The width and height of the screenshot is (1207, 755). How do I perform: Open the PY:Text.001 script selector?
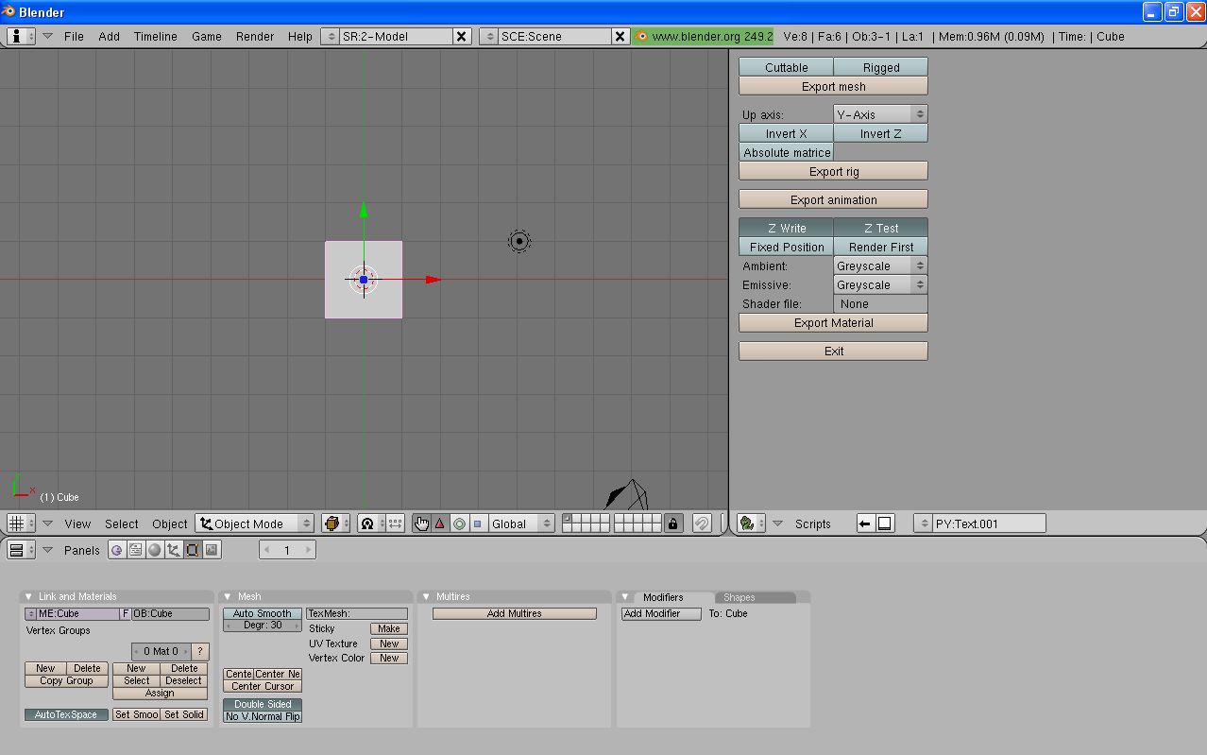click(923, 523)
